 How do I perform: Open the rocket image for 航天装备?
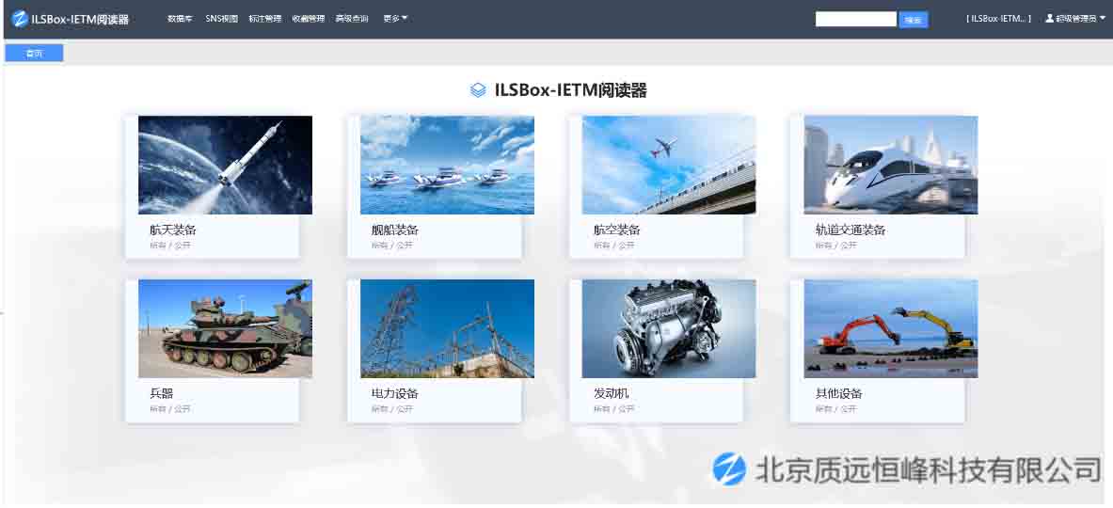(225, 165)
